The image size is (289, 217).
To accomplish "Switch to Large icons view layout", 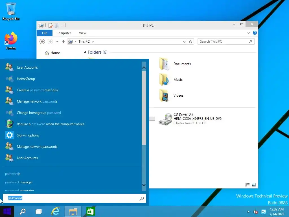I will pos(254,185).
